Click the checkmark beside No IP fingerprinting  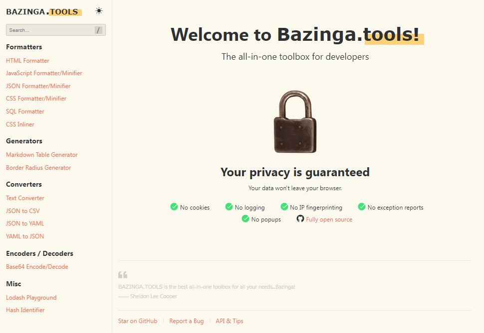tap(284, 207)
